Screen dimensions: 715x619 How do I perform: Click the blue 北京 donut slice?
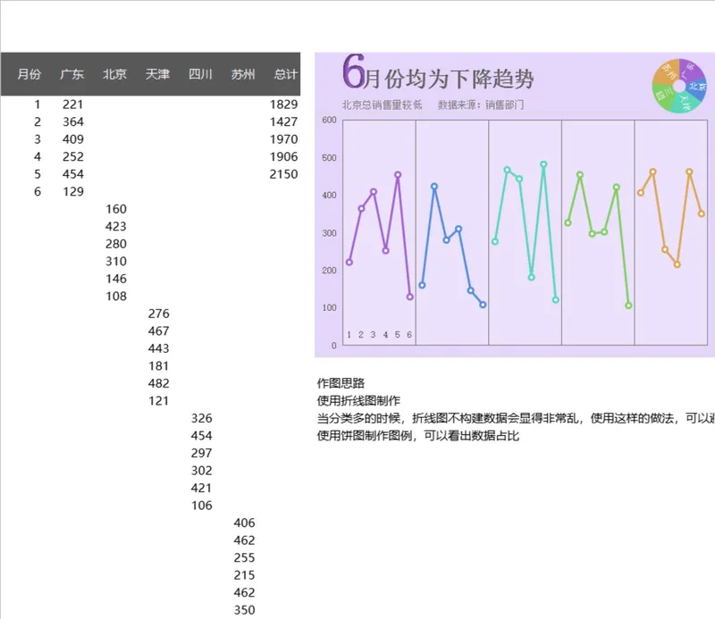pos(697,87)
